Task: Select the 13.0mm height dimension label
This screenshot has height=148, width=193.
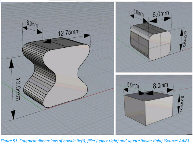Action: coord(17,89)
